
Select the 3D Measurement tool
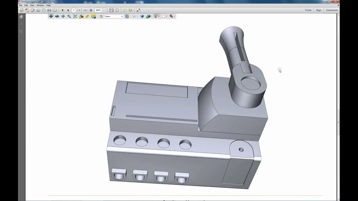pos(87,16)
